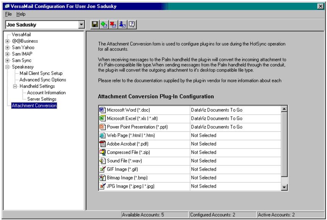Collapse the Handheld Settings node
This screenshot has width=327, height=220.
pyautogui.click(x=15, y=86)
